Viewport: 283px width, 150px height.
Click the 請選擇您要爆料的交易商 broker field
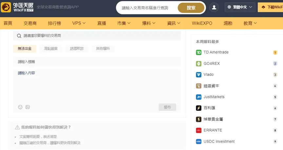(97, 36)
